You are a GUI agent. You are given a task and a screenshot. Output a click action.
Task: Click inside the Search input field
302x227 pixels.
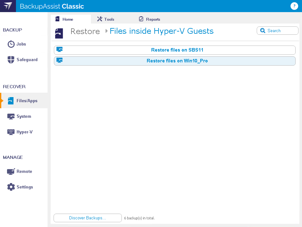coord(277,31)
